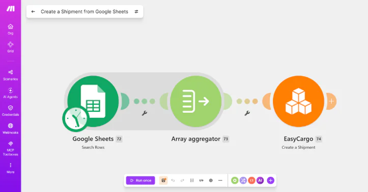Image resolution: width=368 pixels, height=192 pixels.
Task: Open the purple tools icon
Action: click(243, 180)
